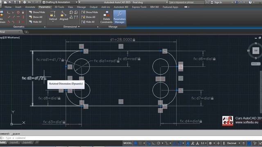Image resolution: width=262 pixels, height=147 pixels.
Task: Click the annotation visibility icon in status bar
Action: pyautogui.click(x=188, y=143)
